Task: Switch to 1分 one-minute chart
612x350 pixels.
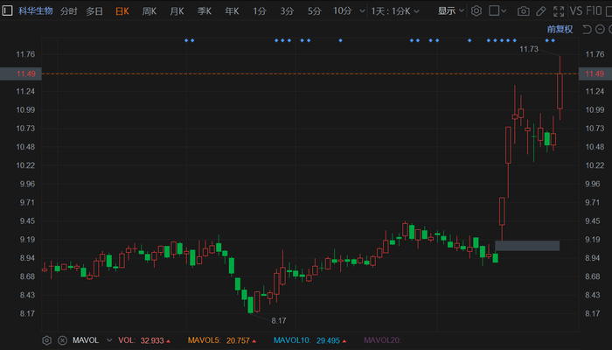Action: click(259, 11)
